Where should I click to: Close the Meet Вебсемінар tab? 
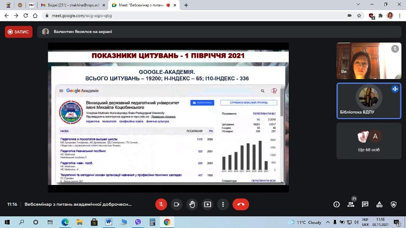pyautogui.click(x=175, y=5)
